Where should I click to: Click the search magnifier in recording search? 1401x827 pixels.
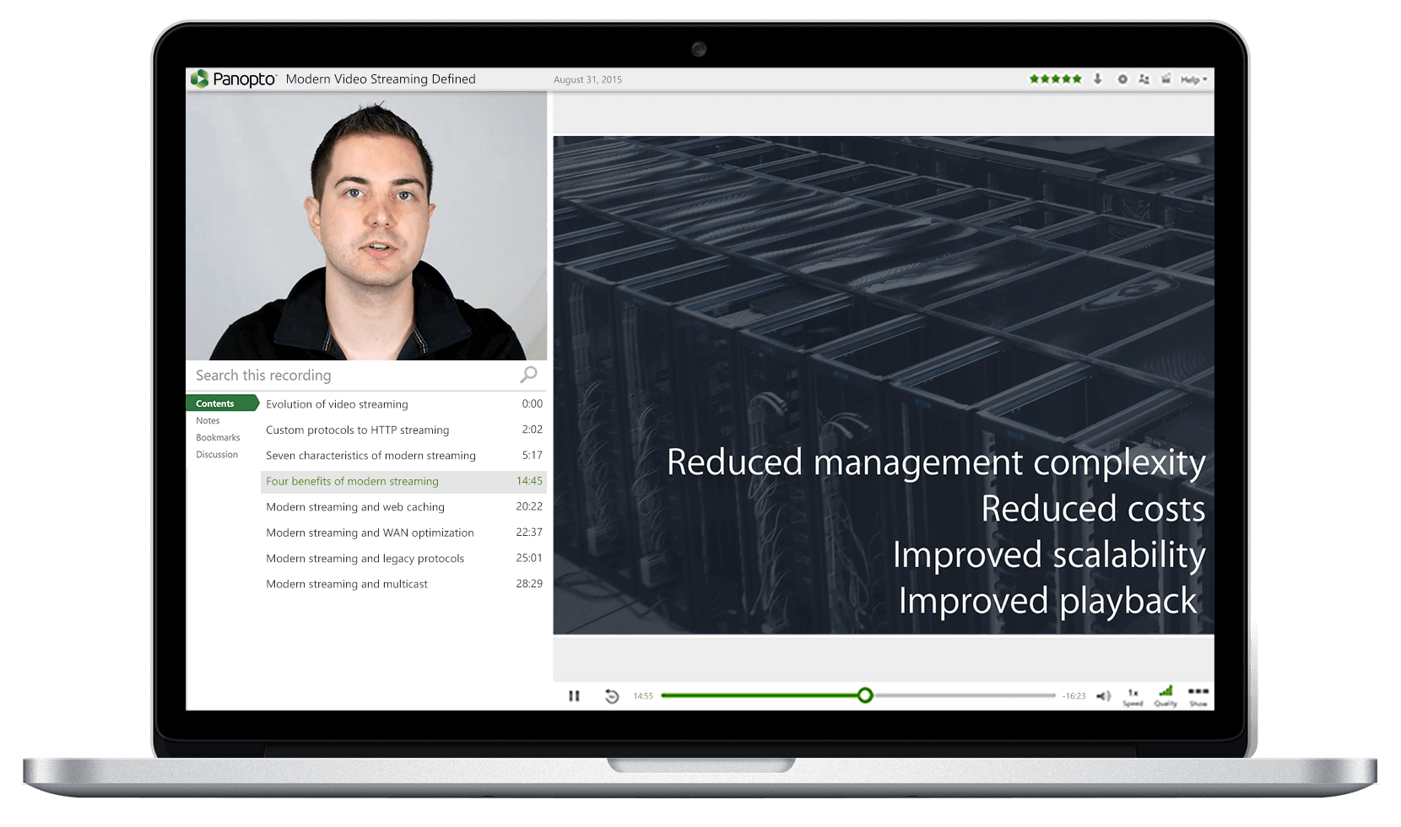point(528,375)
